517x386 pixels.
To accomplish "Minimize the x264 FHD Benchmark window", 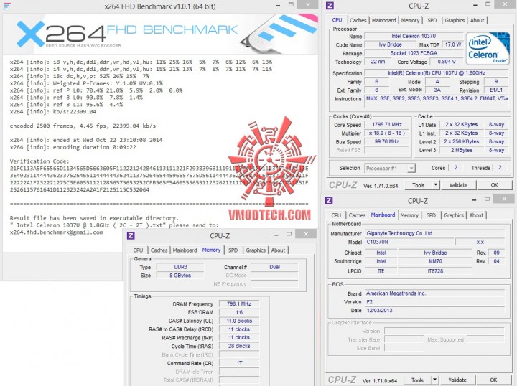I will pyautogui.click(x=279, y=5).
